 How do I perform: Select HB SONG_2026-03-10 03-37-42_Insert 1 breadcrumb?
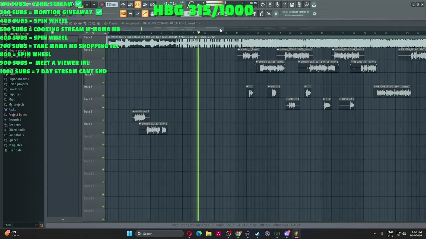(x=170, y=23)
